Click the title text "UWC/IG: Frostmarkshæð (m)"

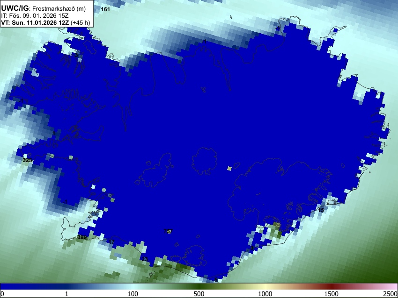tap(44, 8)
